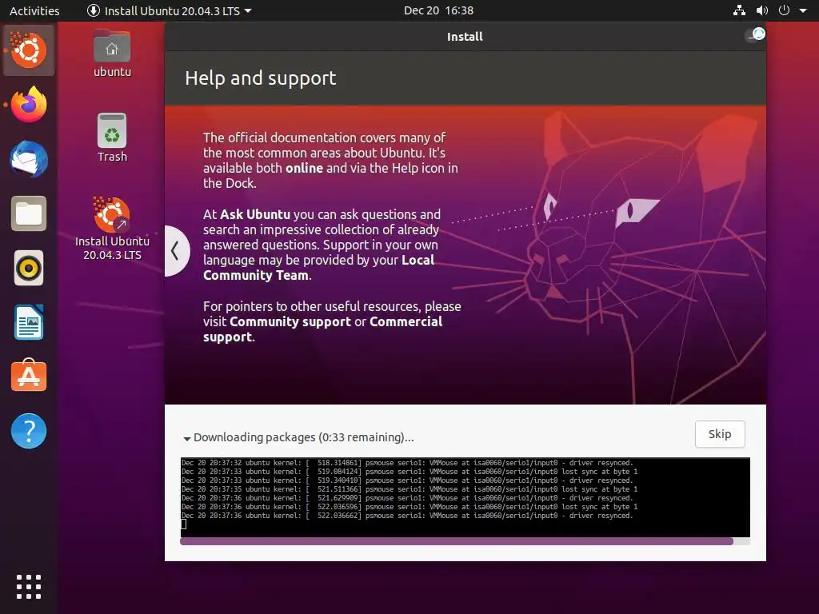The image size is (819, 614).
Task: Open the Commercial support link
Action: point(323,329)
